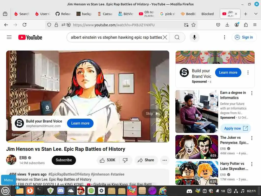Play Harry Potter vs Luke Skywalker thumbnail

(197, 173)
